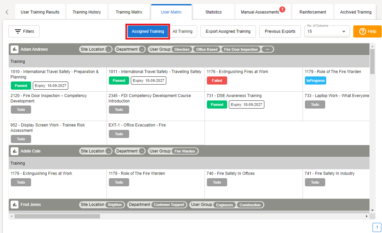382x233 pixels.
Task: Switch to All Training view
Action: pos(183,31)
